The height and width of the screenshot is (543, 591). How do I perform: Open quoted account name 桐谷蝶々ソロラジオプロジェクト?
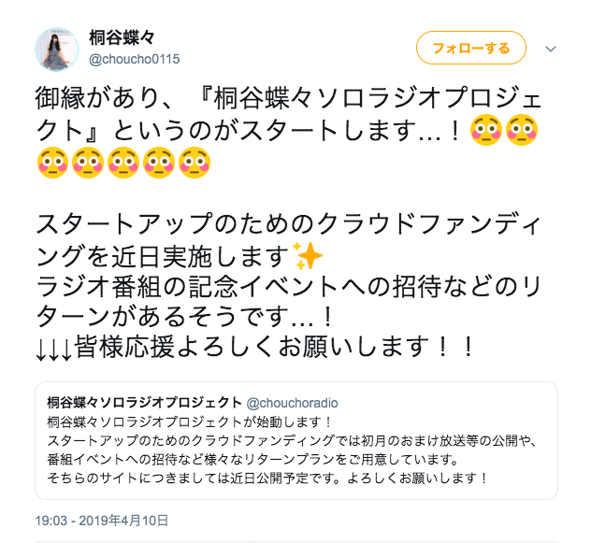tap(144, 403)
